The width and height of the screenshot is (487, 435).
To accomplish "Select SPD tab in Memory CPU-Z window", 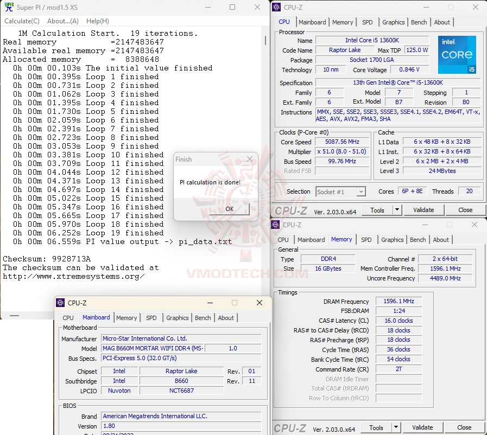I will pyautogui.click(x=366, y=240).
